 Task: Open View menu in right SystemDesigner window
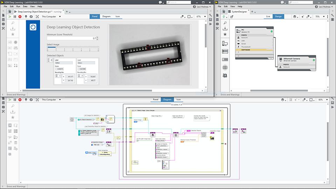(232, 6)
